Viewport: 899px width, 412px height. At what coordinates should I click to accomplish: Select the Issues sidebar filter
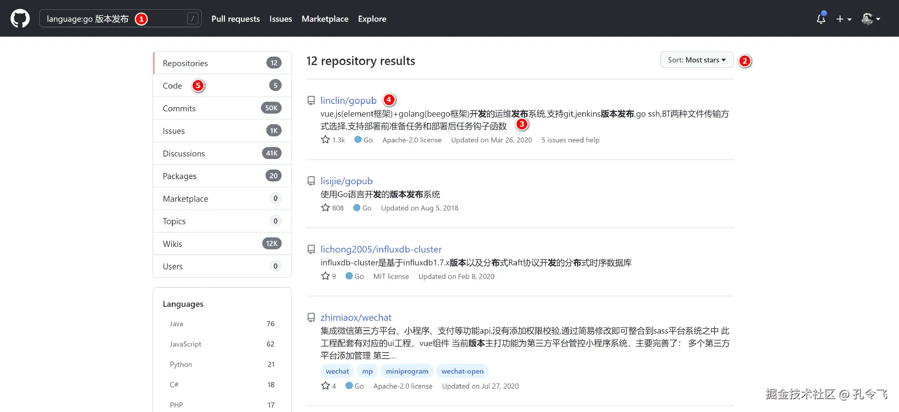222,130
